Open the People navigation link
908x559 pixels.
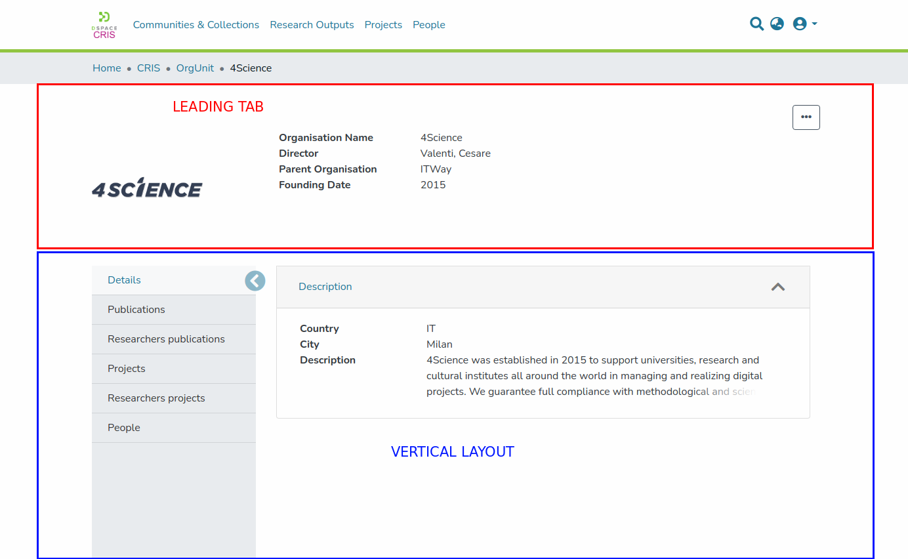(x=428, y=25)
